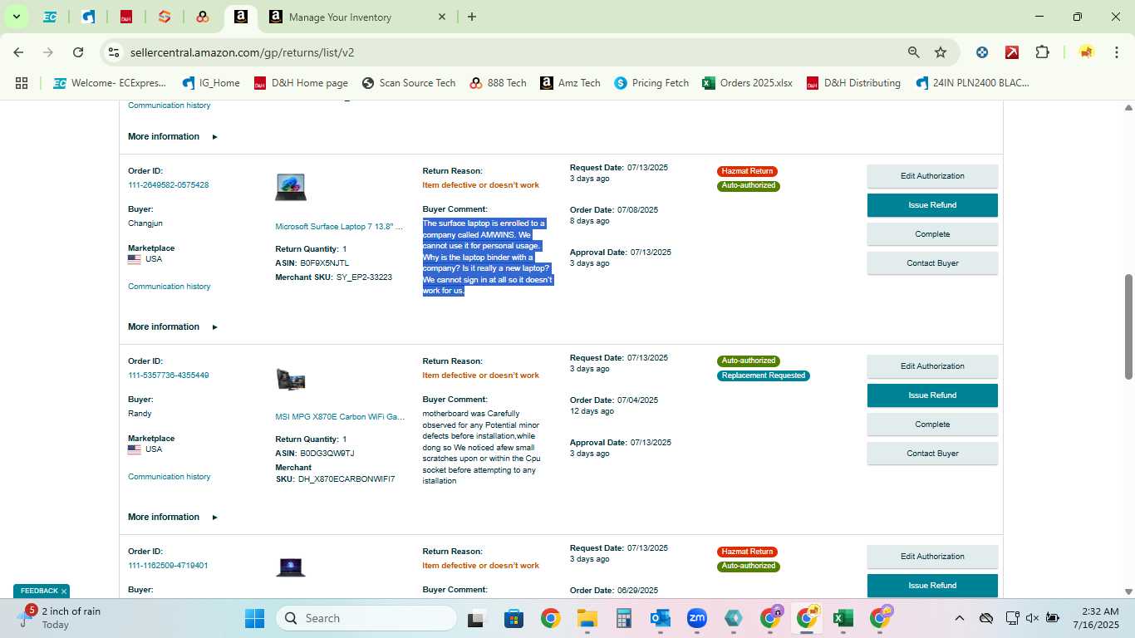1135x638 pixels.
Task: Complete the MSI motherboard return
Action: point(932,425)
